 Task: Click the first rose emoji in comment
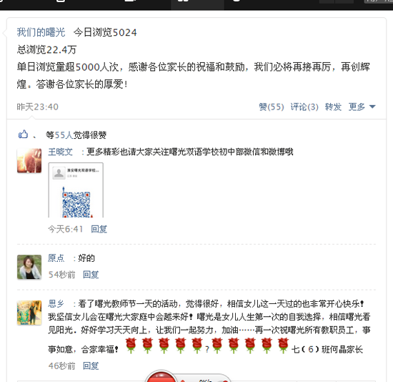(131, 346)
